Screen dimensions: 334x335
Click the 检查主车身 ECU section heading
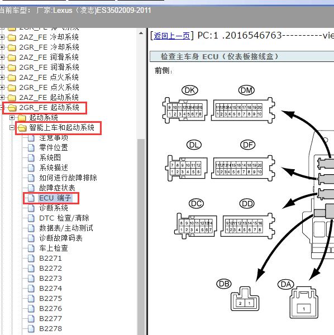pos(220,56)
